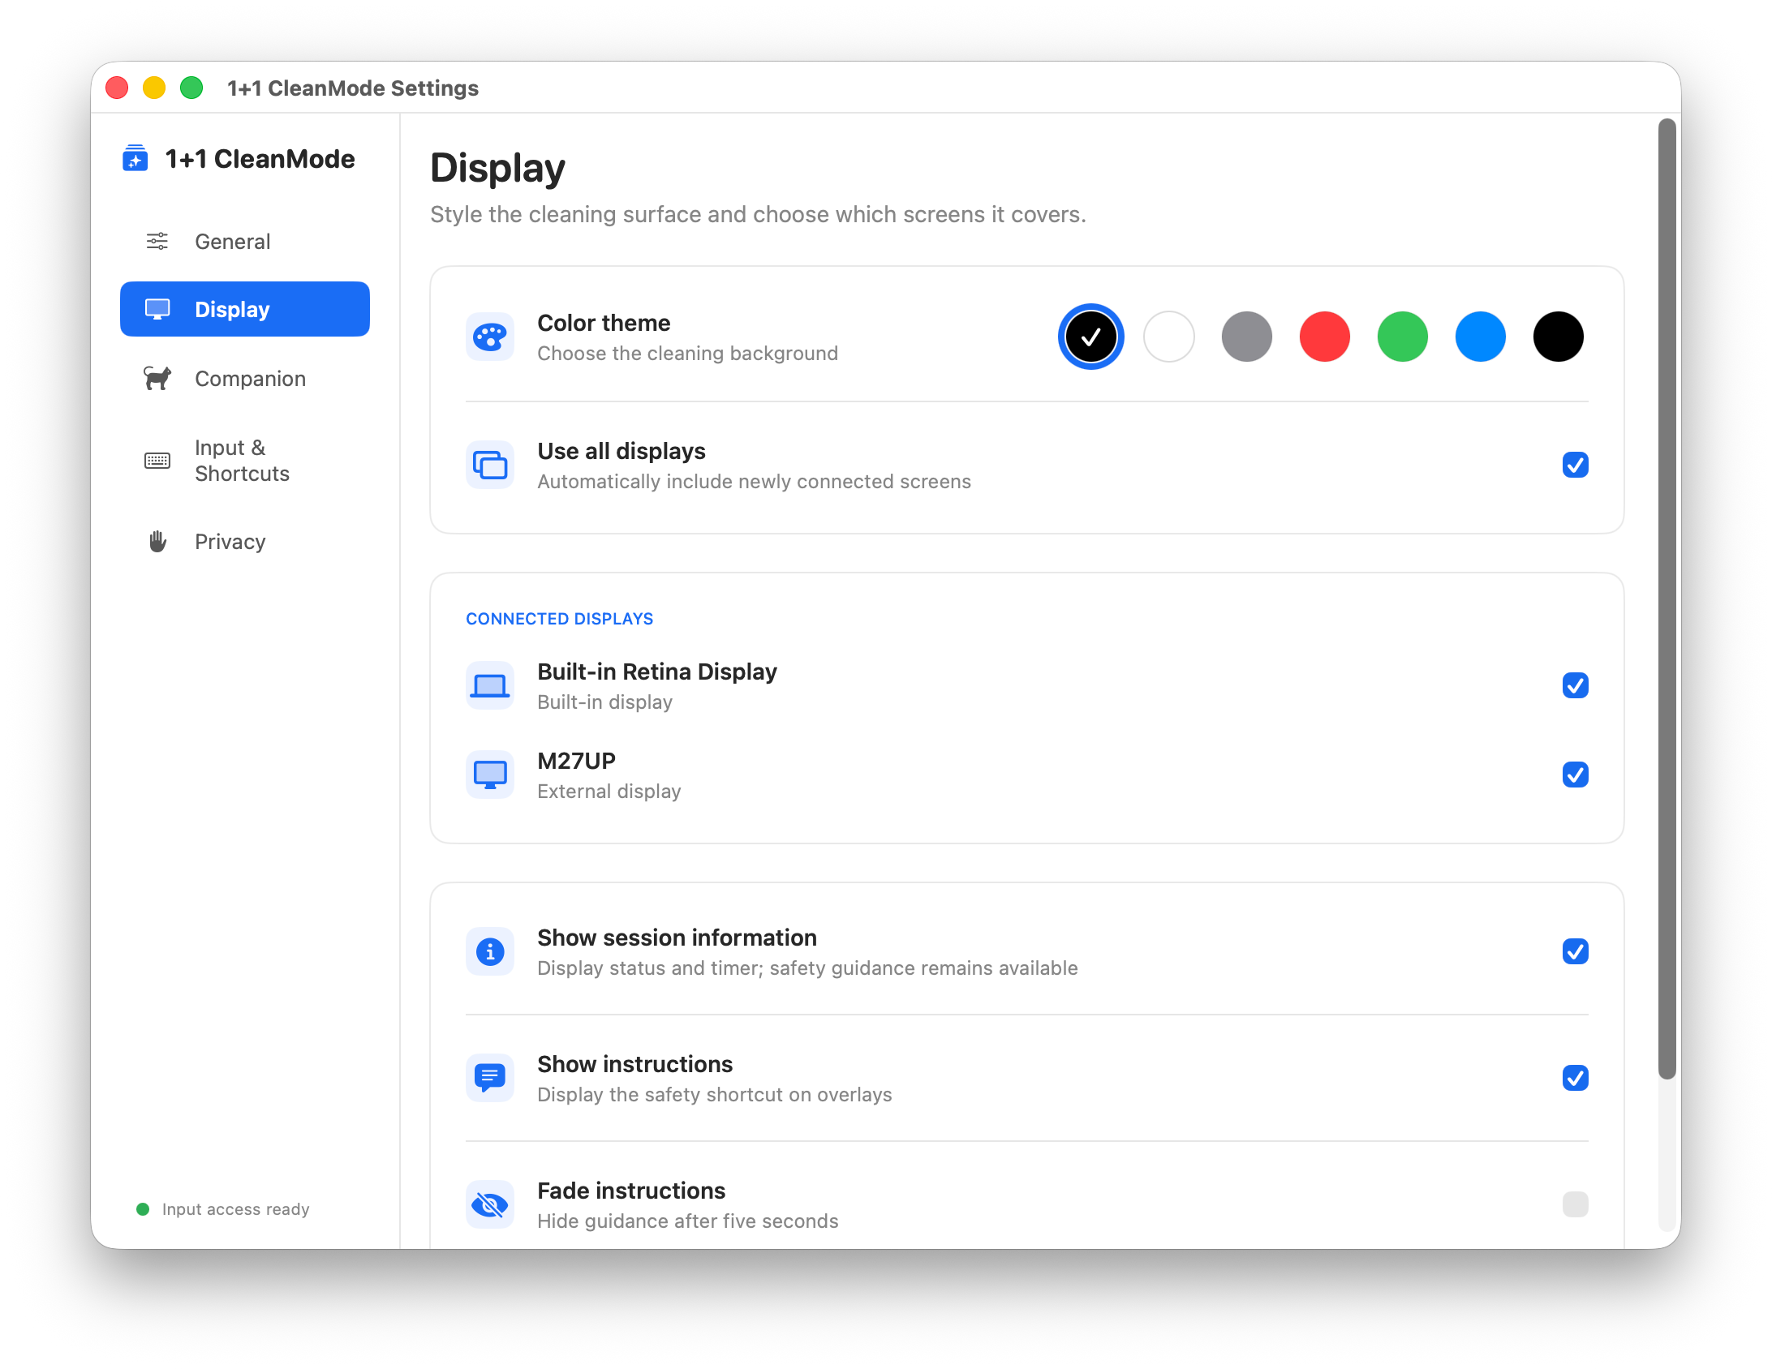The image size is (1772, 1369).
Task: Click the Privacy hand icon in sidebar
Action: click(157, 541)
